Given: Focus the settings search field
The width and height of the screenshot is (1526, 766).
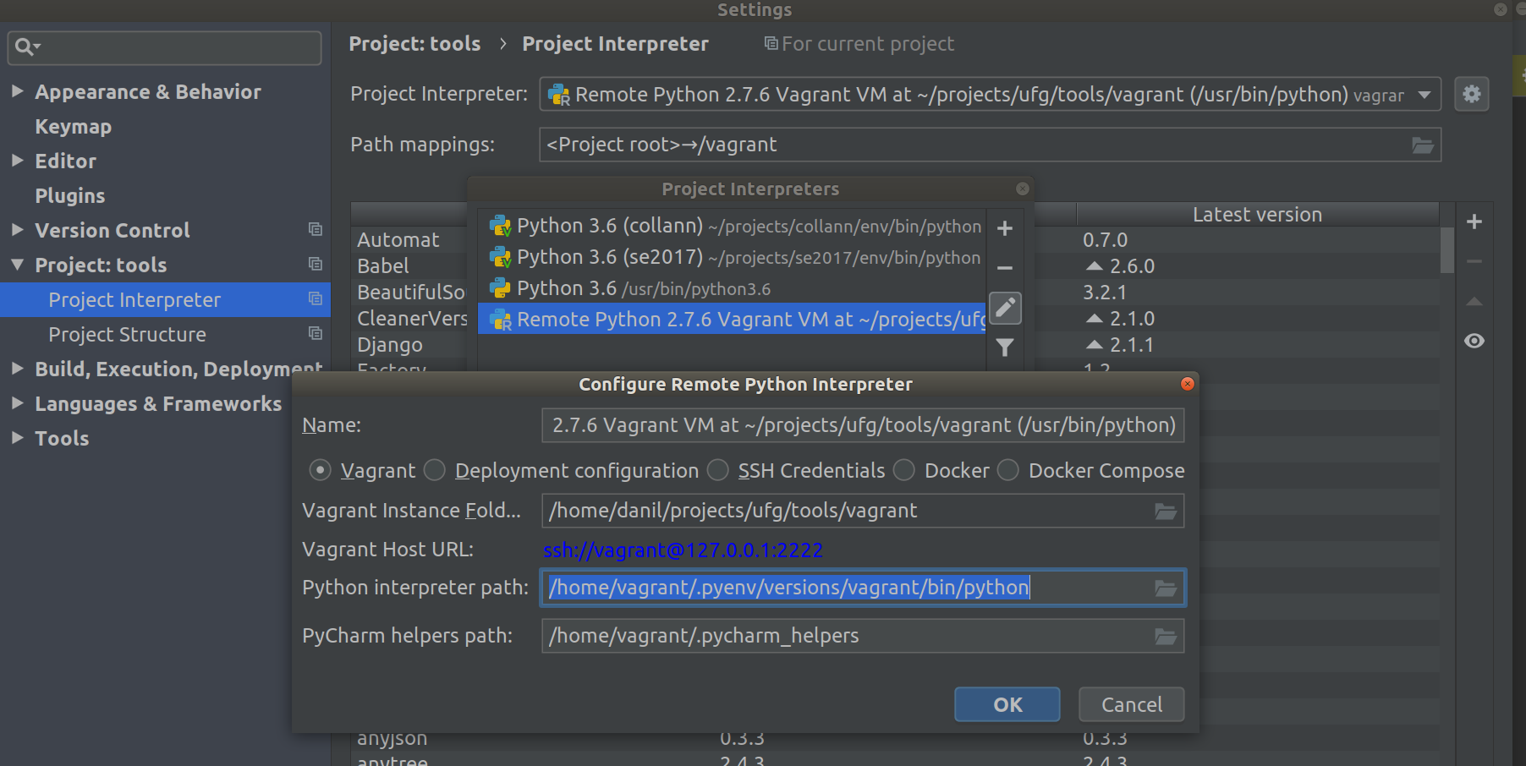Looking at the screenshot, I should (x=164, y=47).
